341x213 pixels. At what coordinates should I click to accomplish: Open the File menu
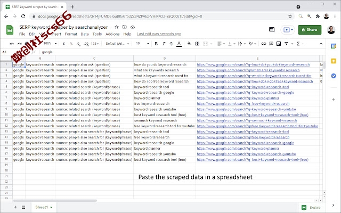[22, 34]
